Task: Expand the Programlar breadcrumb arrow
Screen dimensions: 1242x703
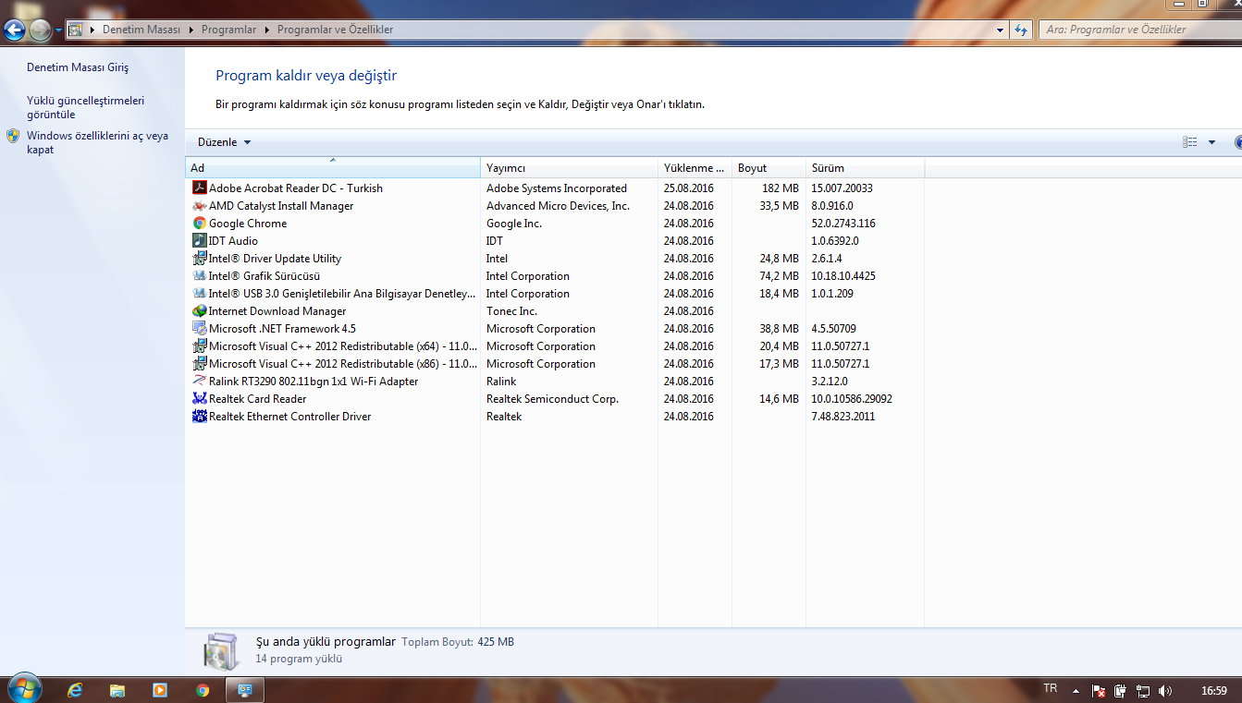Action: (267, 30)
